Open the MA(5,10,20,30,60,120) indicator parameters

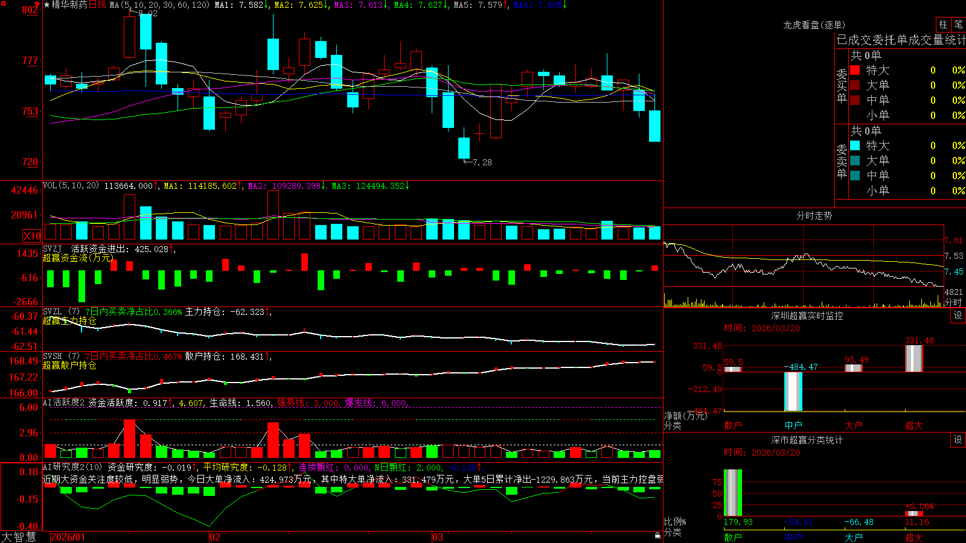point(159,5)
